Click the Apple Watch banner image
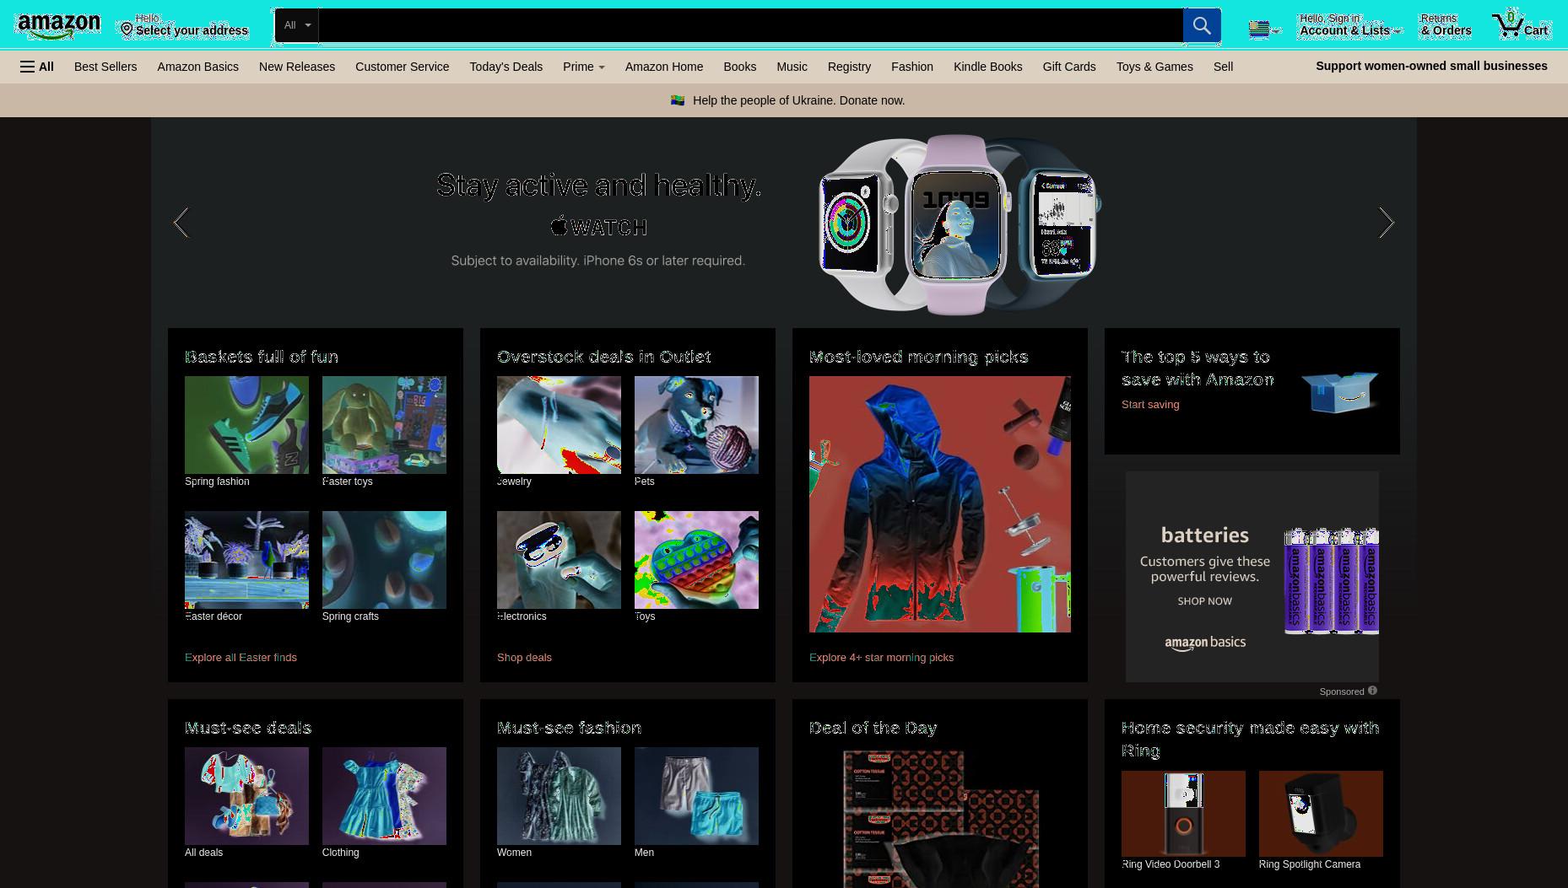This screenshot has width=1568, height=888. pyautogui.click(x=960, y=224)
